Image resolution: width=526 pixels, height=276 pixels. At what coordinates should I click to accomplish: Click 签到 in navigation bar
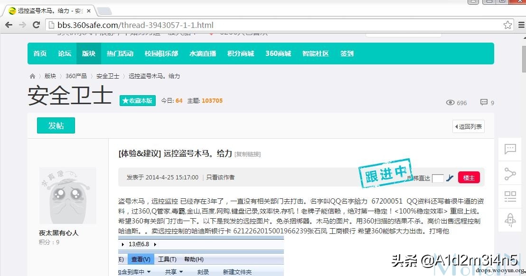(347, 53)
